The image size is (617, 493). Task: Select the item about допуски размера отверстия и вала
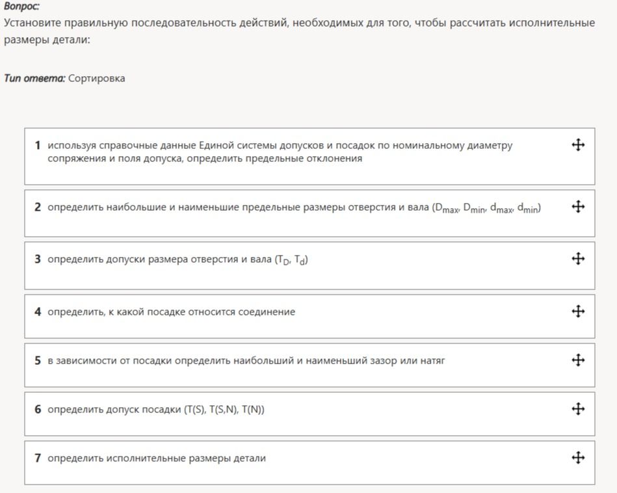(x=309, y=265)
